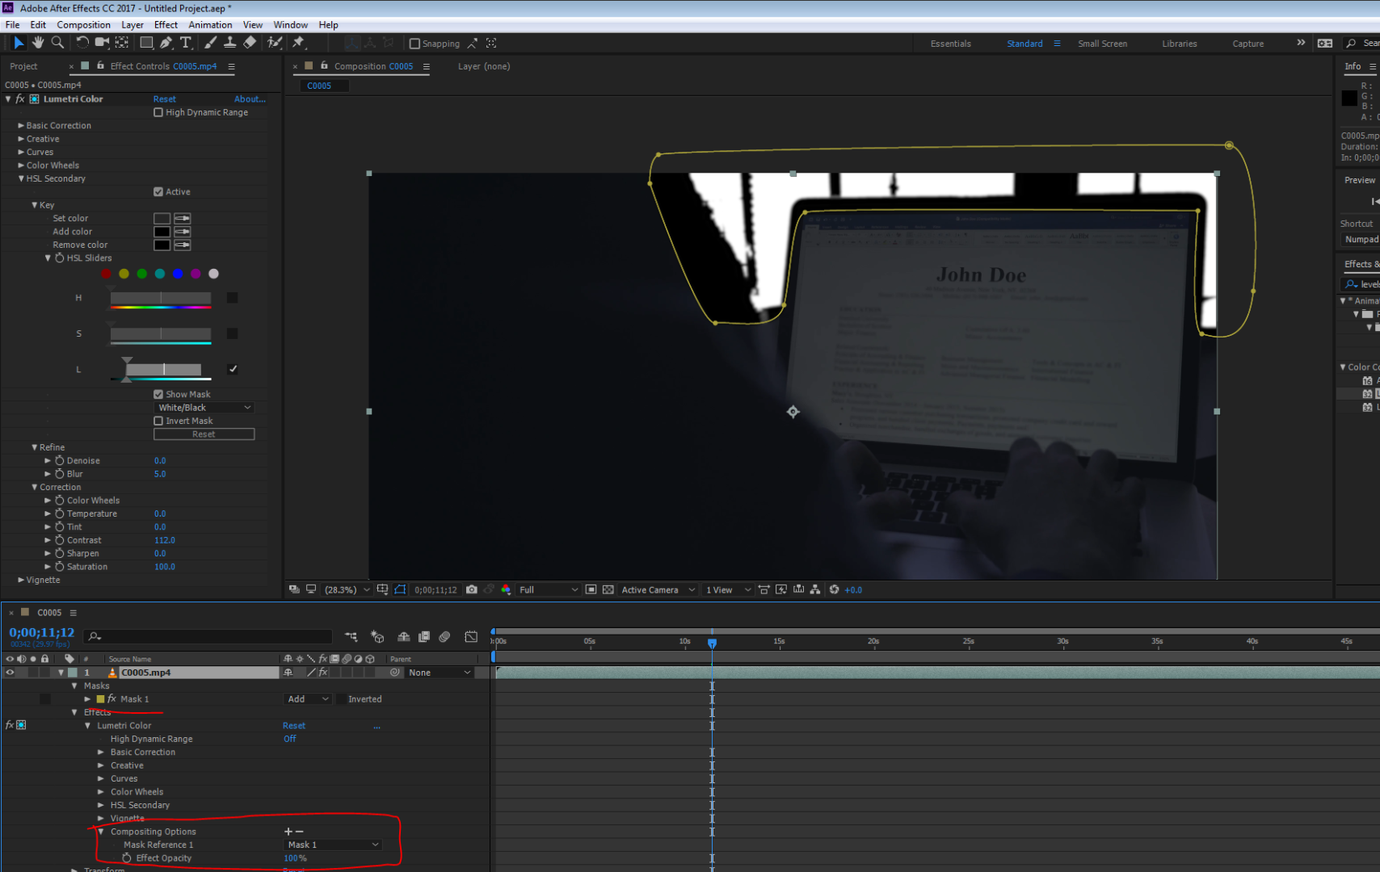Open the Effect menu
This screenshot has height=872, width=1380.
click(x=166, y=25)
